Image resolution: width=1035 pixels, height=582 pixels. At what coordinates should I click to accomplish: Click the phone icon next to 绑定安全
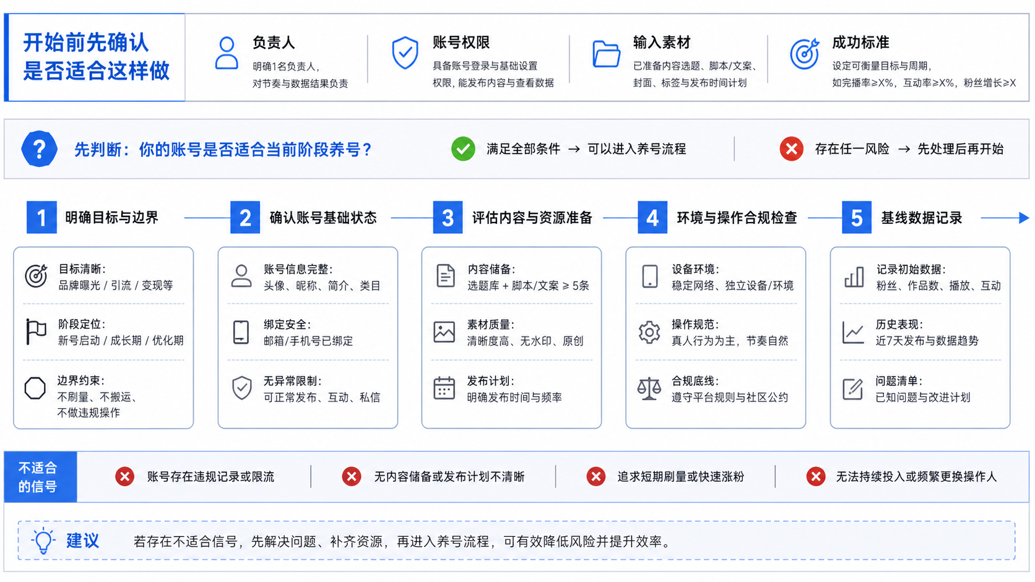pos(241,332)
